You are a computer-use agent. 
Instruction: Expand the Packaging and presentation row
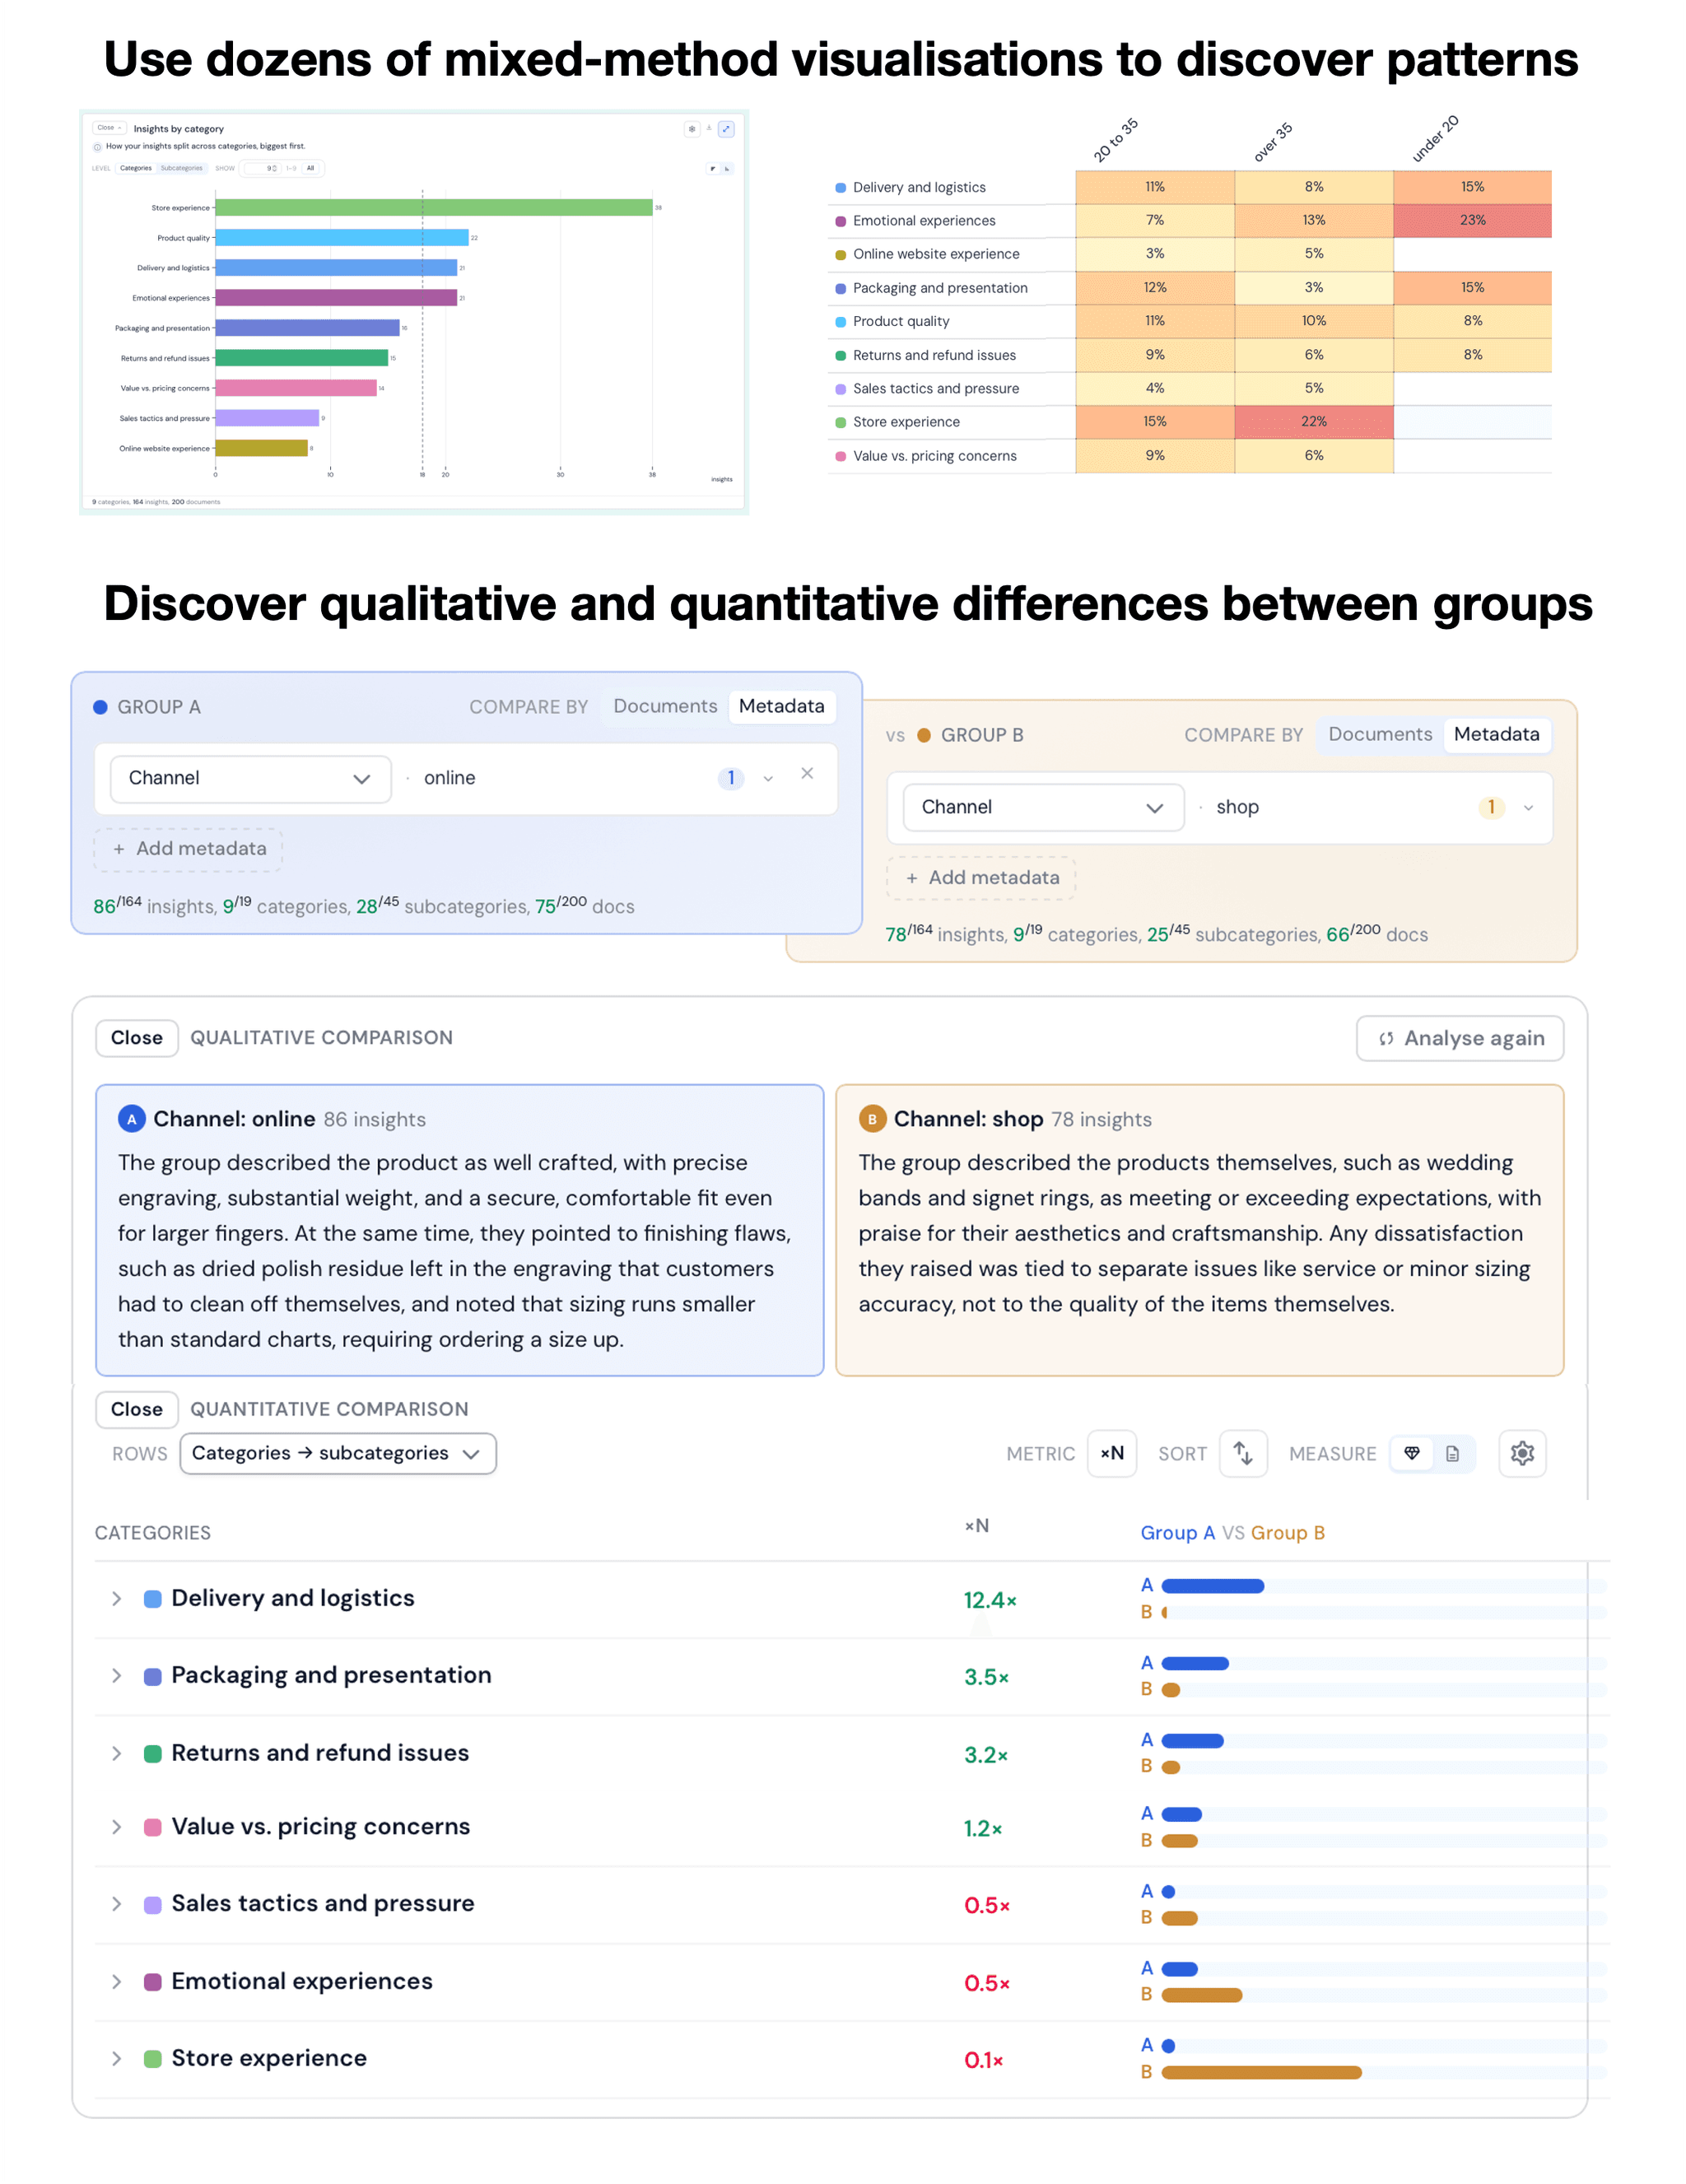117,1676
